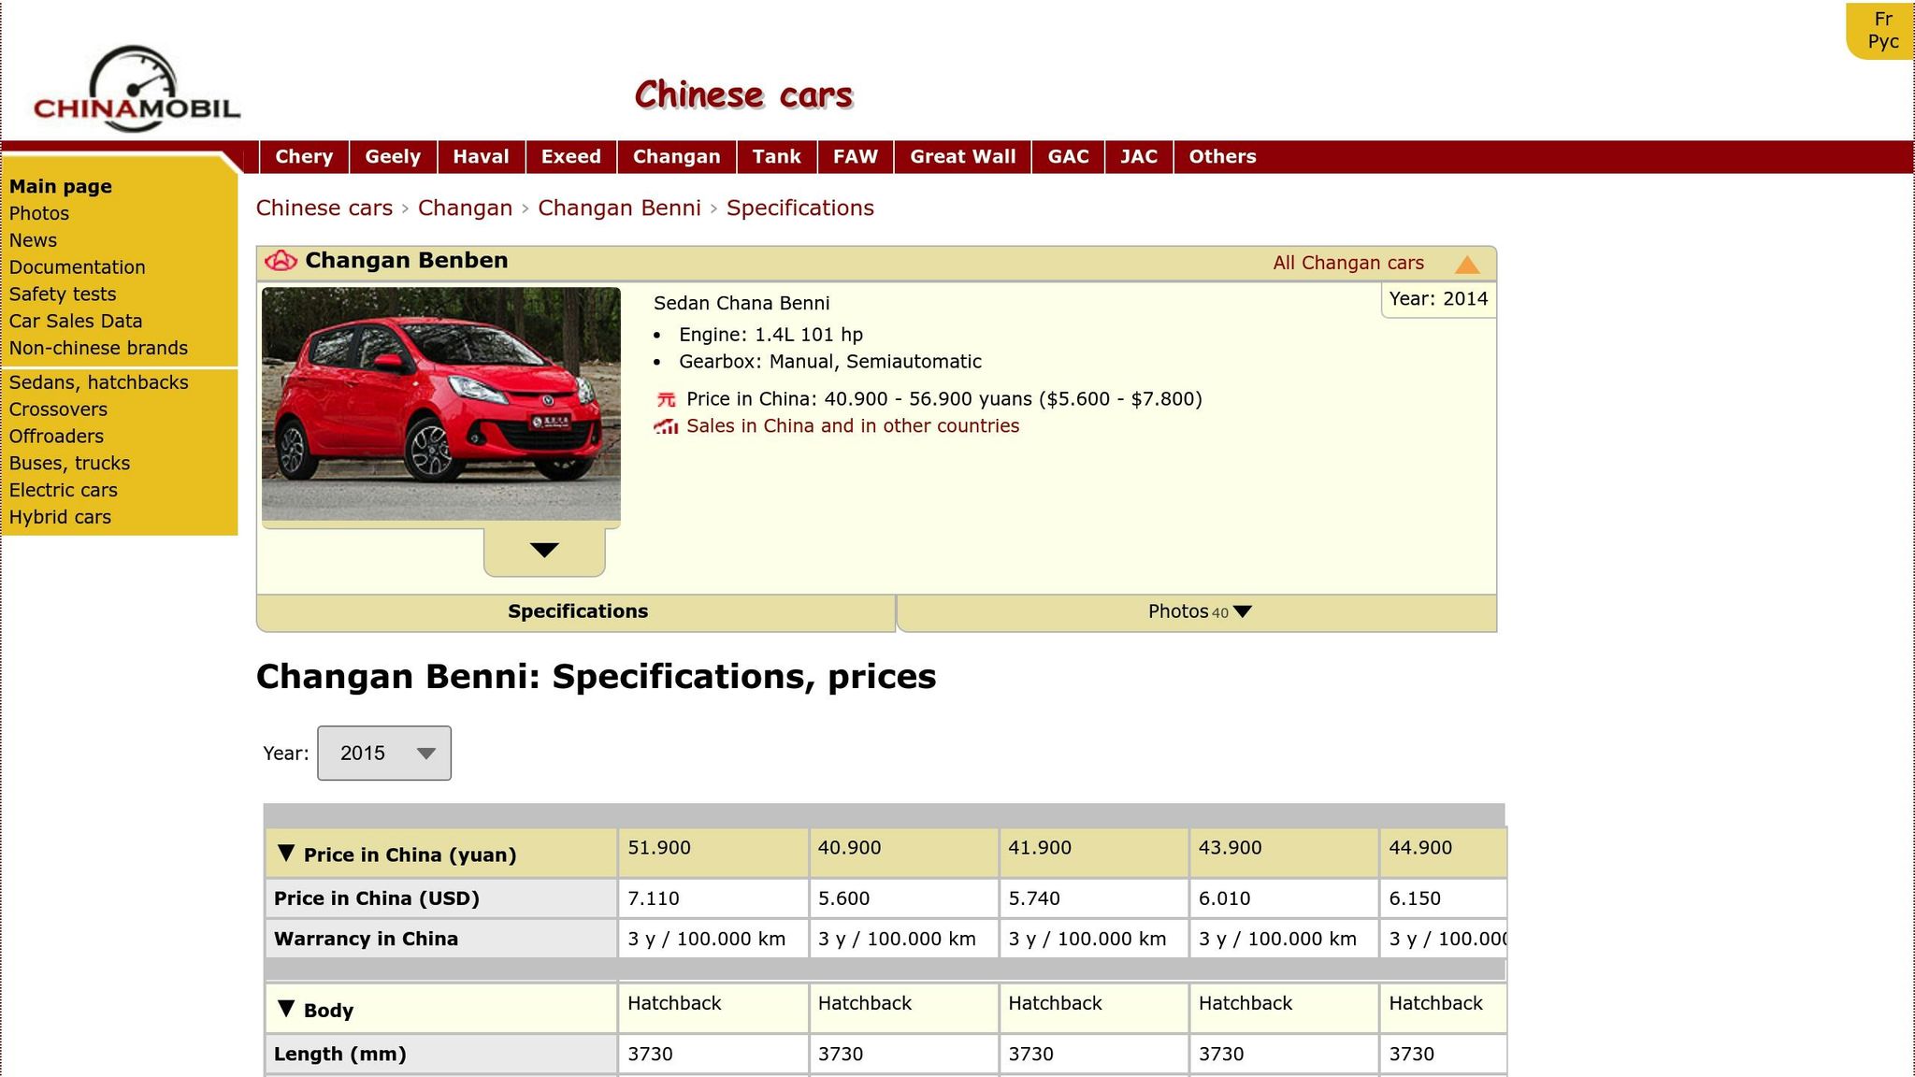Open the Year 2015 dropdown
The height and width of the screenshot is (1077, 1915).
[384, 753]
